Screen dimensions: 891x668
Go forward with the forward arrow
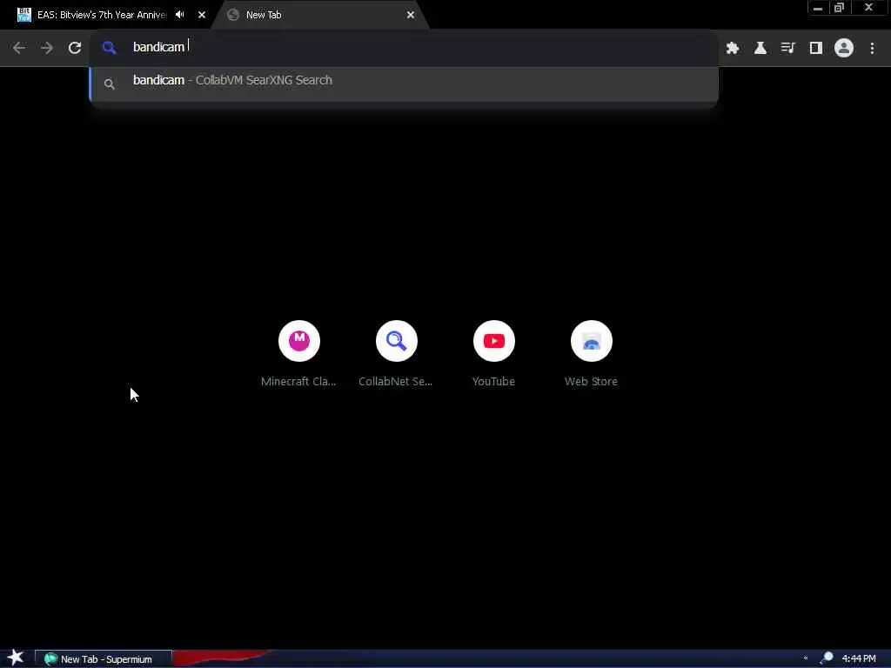47,48
